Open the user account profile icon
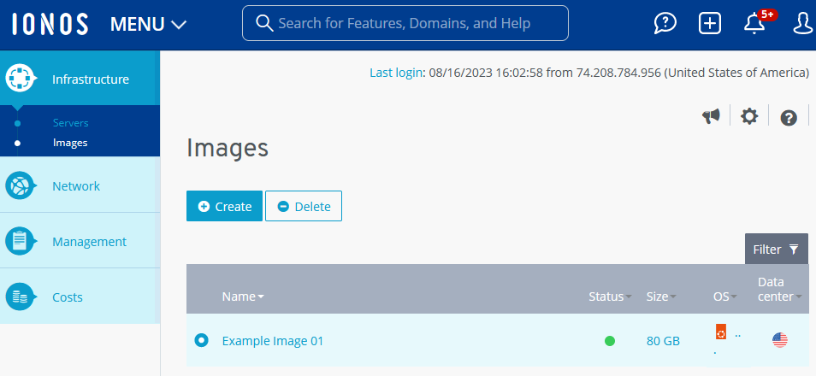This screenshot has height=376, width=816. [802, 23]
